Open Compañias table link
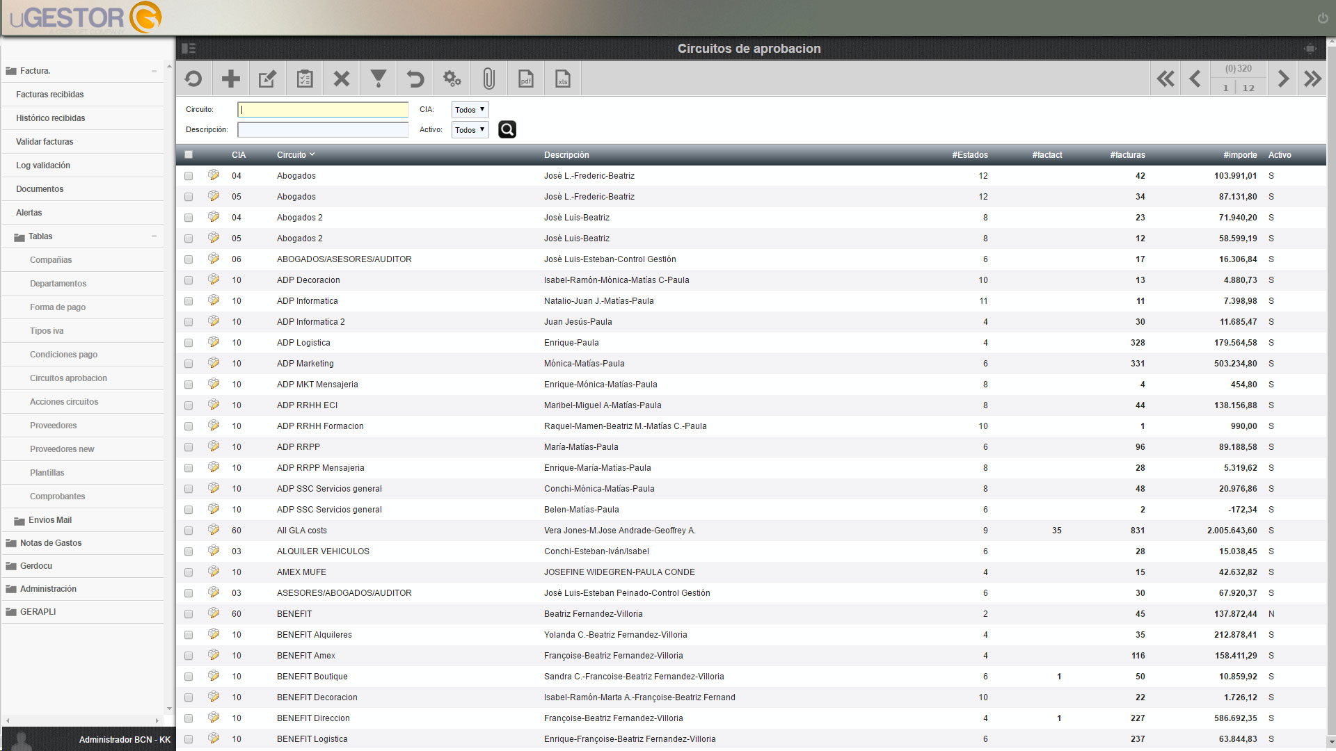The width and height of the screenshot is (1336, 751). pos(51,260)
